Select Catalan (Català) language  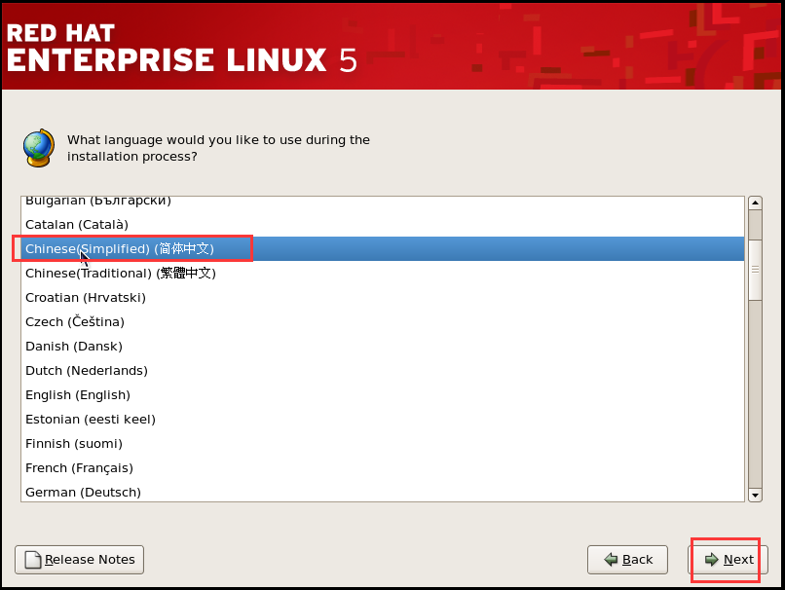(383, 224)
